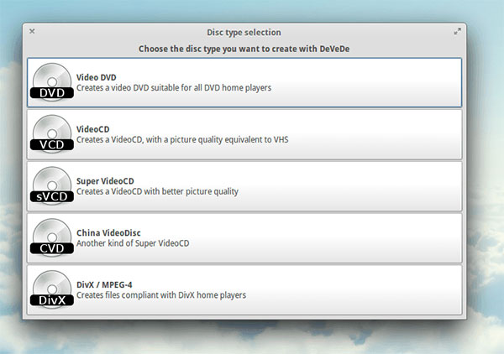Click the sVCD disc icon
Image resolution: width=504 pixels, height=354 pixels.
[x=52, y=186]
